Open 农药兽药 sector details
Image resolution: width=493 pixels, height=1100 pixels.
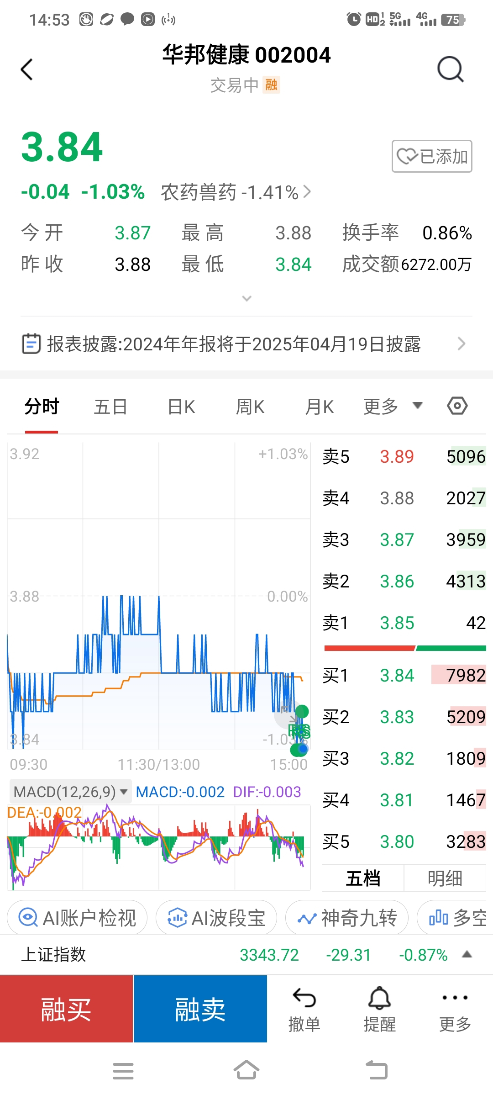pyautogui.click(x=236, y=192)
